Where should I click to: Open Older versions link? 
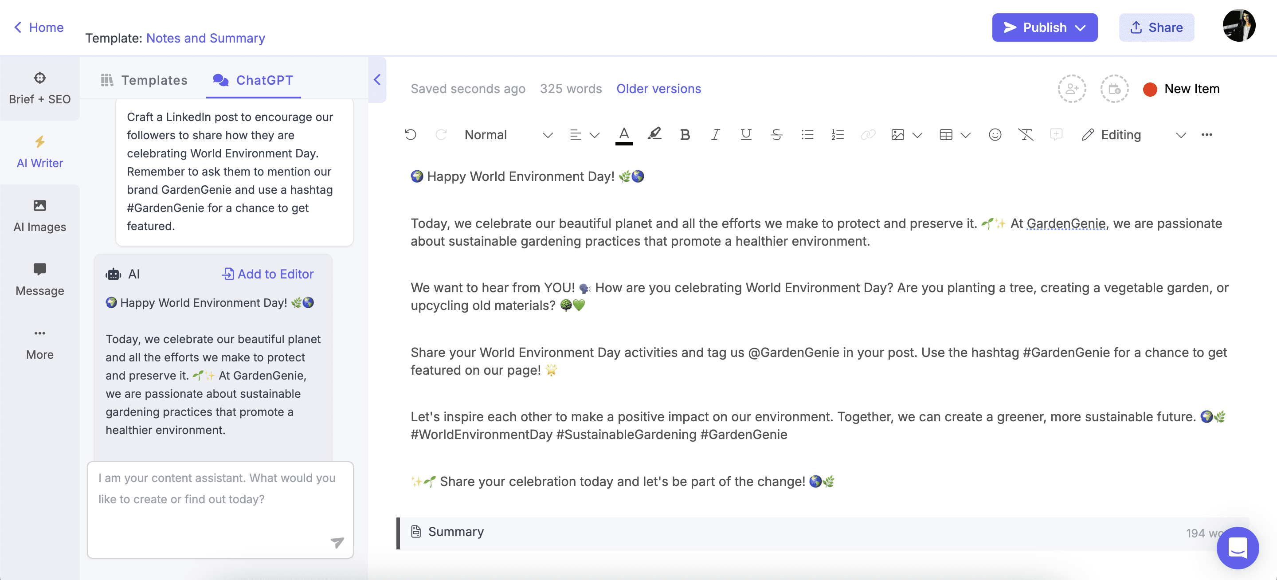(x=658, y=88)
